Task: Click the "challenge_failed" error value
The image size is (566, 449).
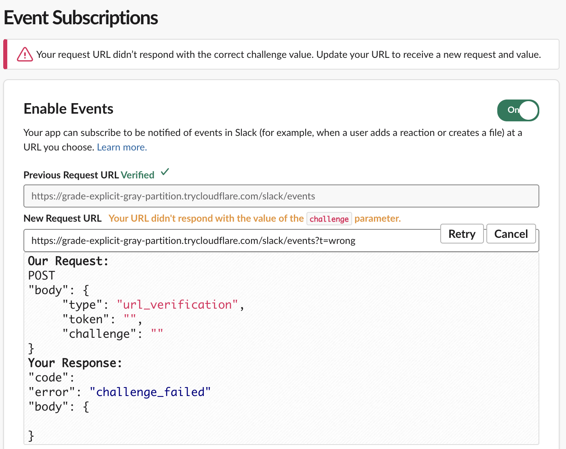Action: point(150,392)
